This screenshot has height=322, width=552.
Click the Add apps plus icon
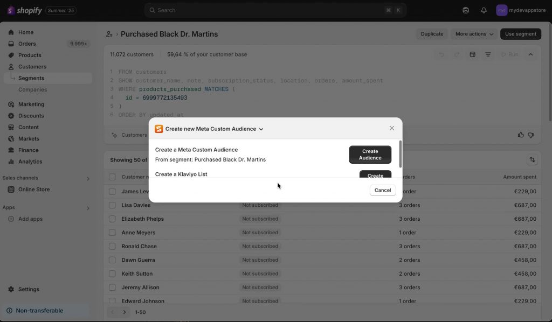click(11, 219)
